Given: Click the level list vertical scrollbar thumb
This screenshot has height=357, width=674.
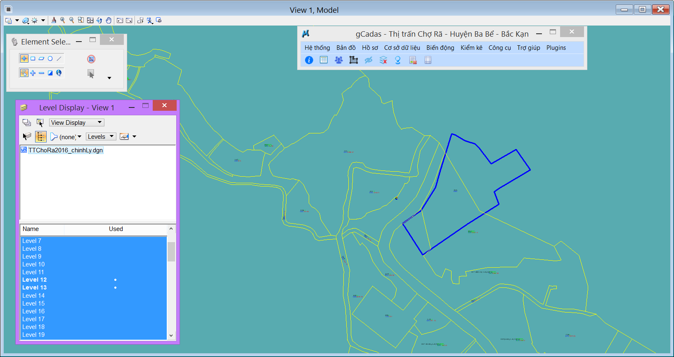Looking at the screenshot, I should [171, 252].
